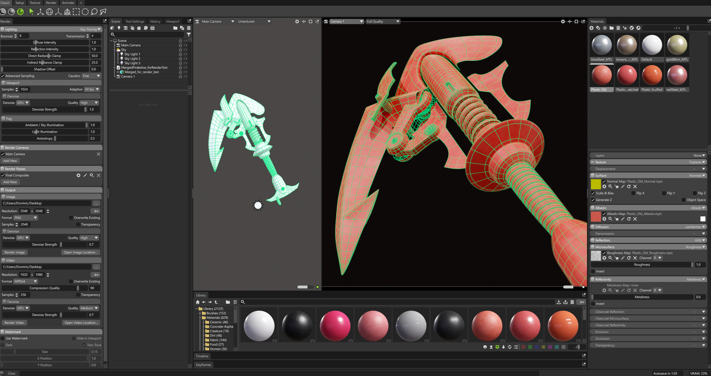This screenshot has height=376, width=711.
Task: Add a new material with the plus icon
Action: 592,28
